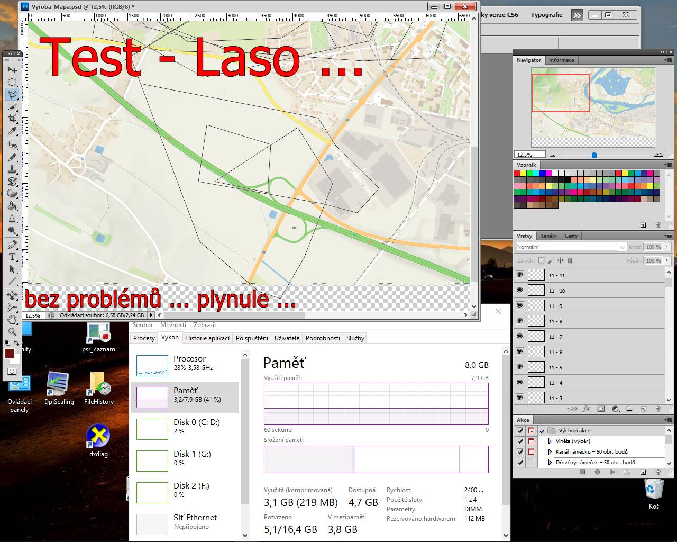This screenshot has height=542, width=677.
Task: Switch to the Kanály tab
Action: pyautogui.click(x=548, y=236)
